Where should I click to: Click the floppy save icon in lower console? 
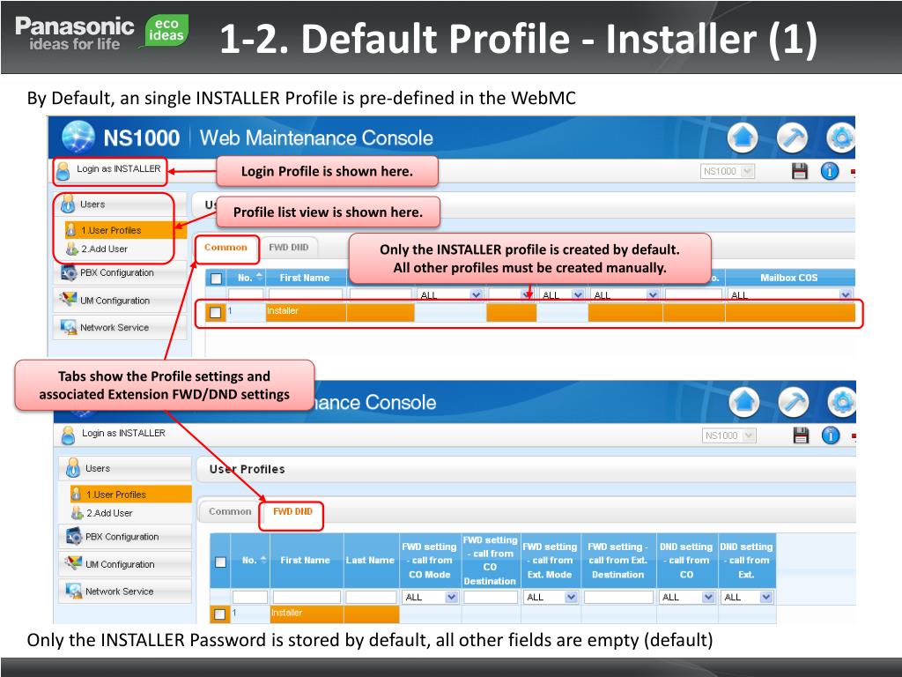(x=801, y=435)
